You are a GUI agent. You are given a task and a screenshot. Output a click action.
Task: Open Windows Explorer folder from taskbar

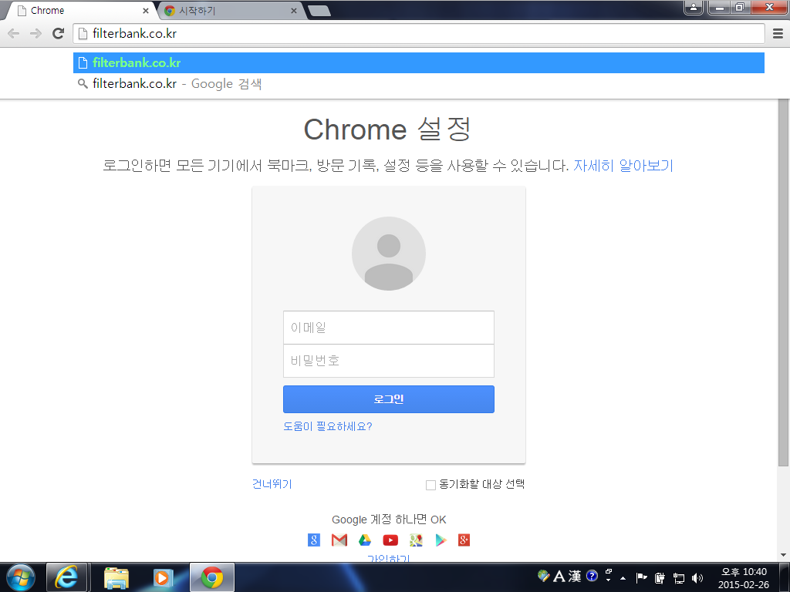click(116, 577)
